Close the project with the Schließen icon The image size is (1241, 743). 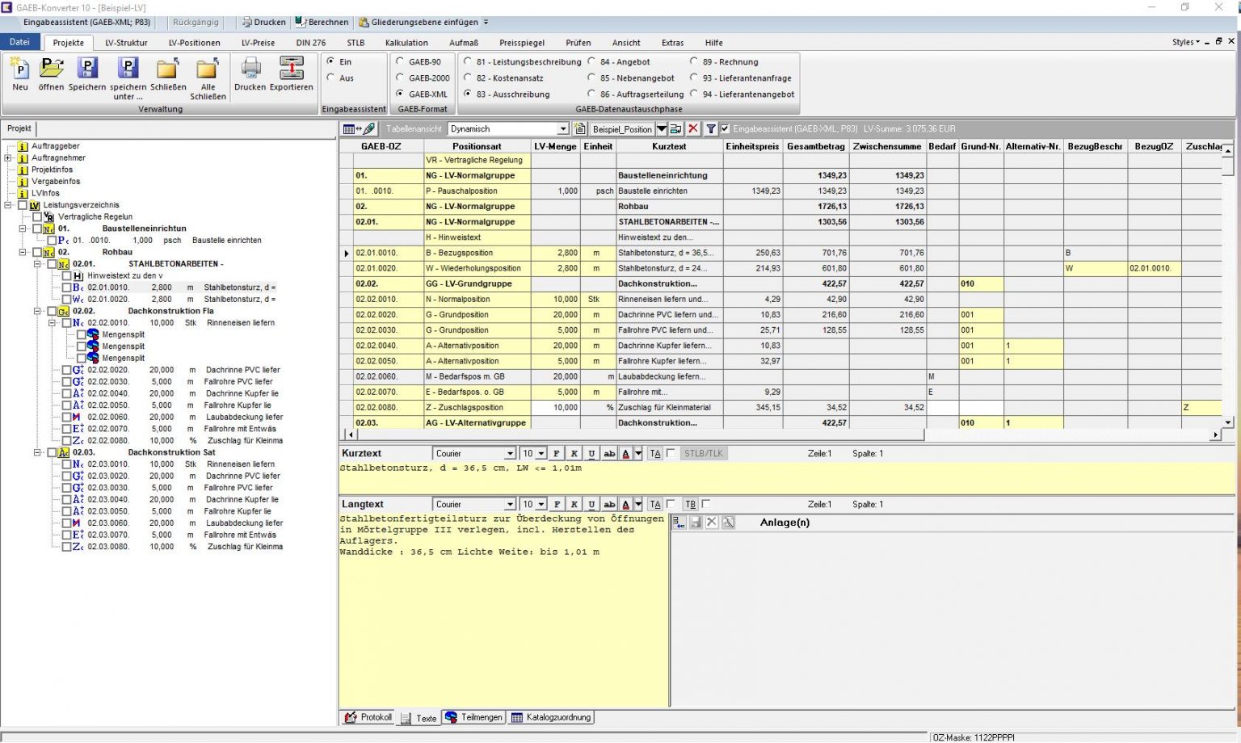168,69
